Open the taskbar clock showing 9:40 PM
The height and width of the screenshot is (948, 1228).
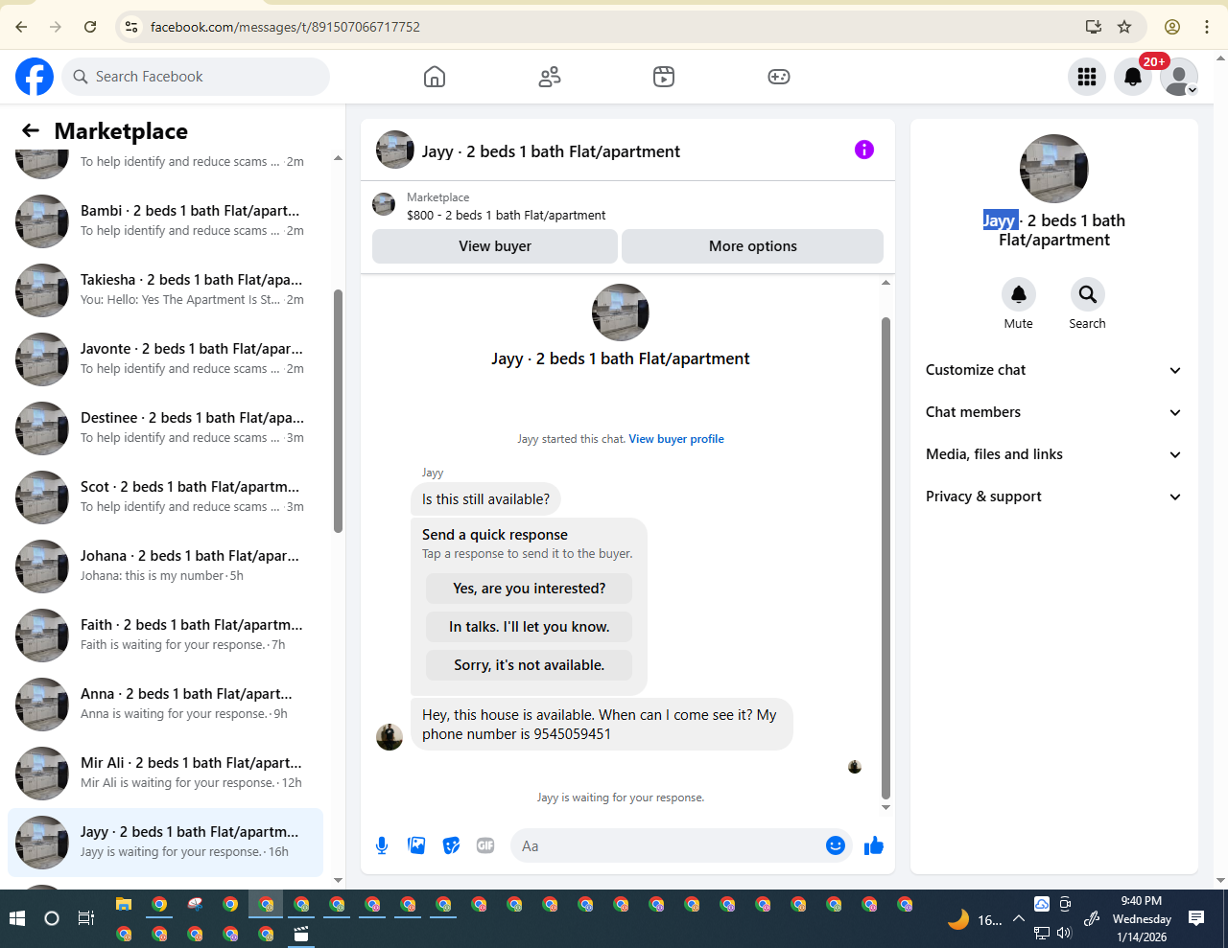point(1142,918)
